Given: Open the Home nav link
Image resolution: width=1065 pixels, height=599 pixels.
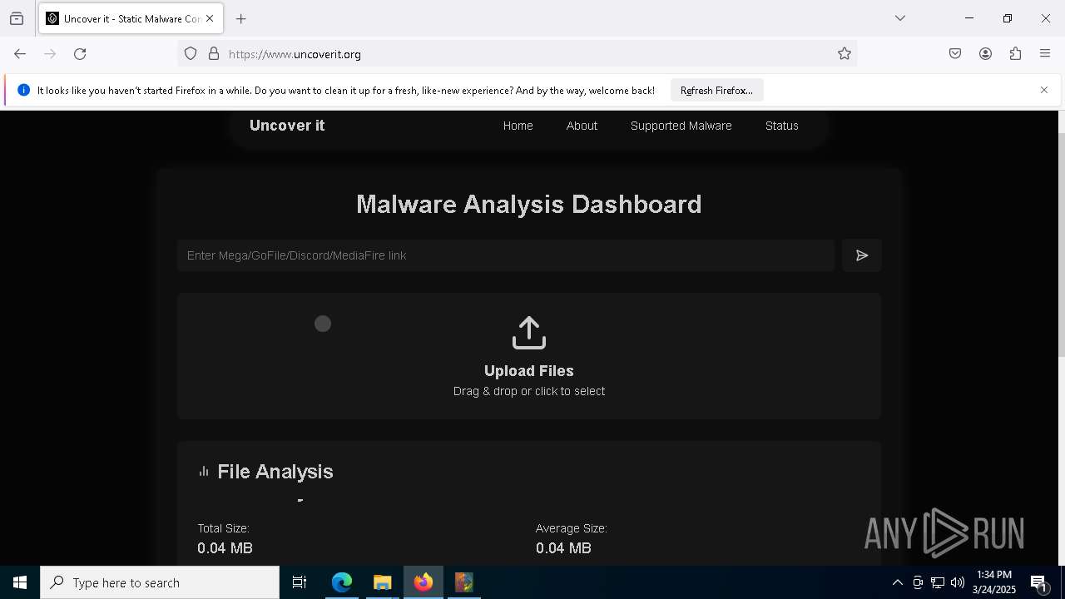Looking at the screenshot, I should [x=518, y=126].
